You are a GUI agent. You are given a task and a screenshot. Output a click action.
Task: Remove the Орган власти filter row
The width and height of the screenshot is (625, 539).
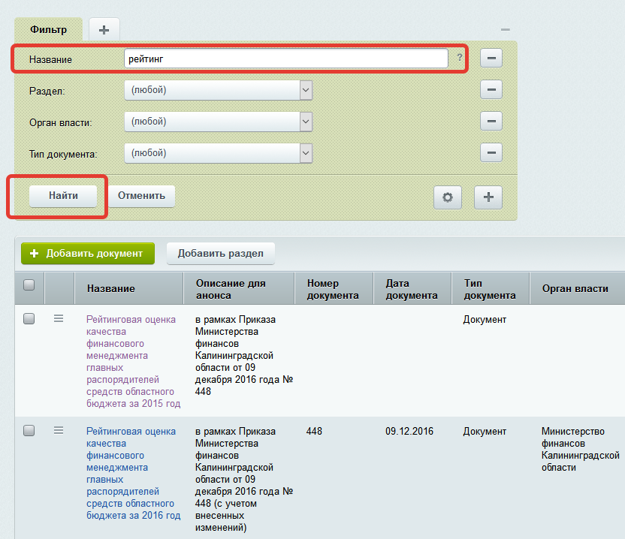pyautogui.click(x=491, y=122)
